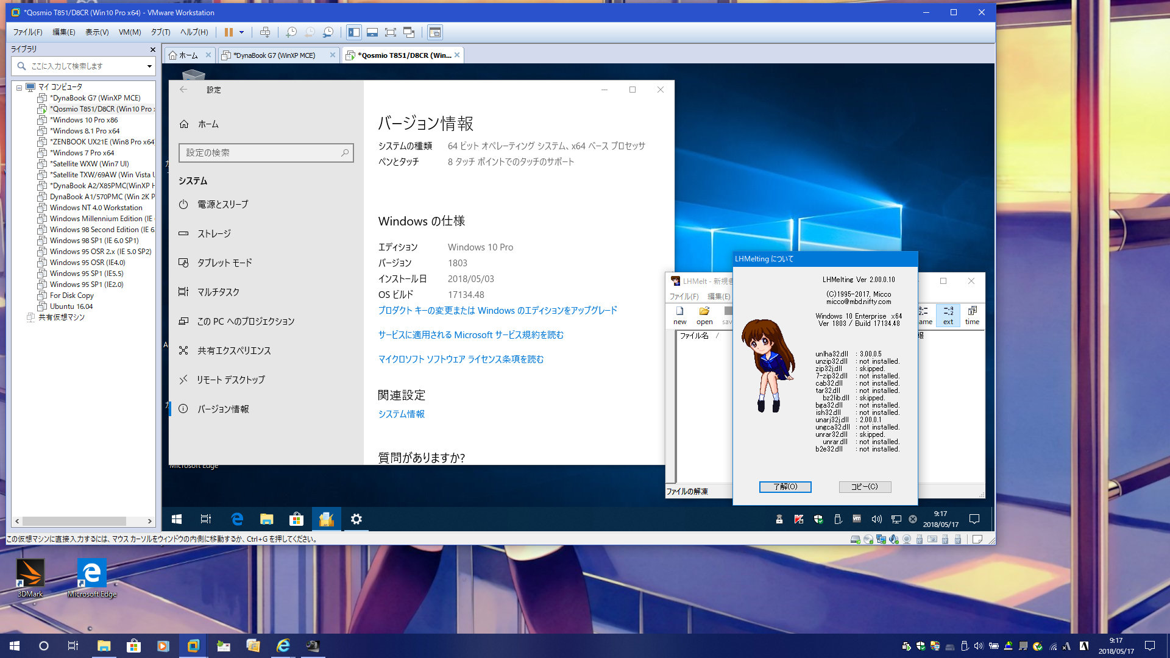Pause the virtual machine with the orange button

(x=229, y=32)
